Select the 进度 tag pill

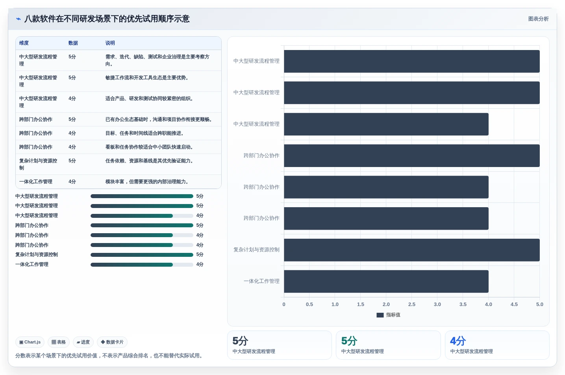tap(83, 342)
